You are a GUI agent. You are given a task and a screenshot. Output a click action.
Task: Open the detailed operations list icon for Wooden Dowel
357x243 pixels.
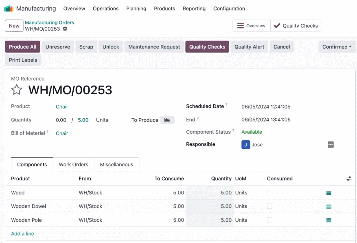329,207
